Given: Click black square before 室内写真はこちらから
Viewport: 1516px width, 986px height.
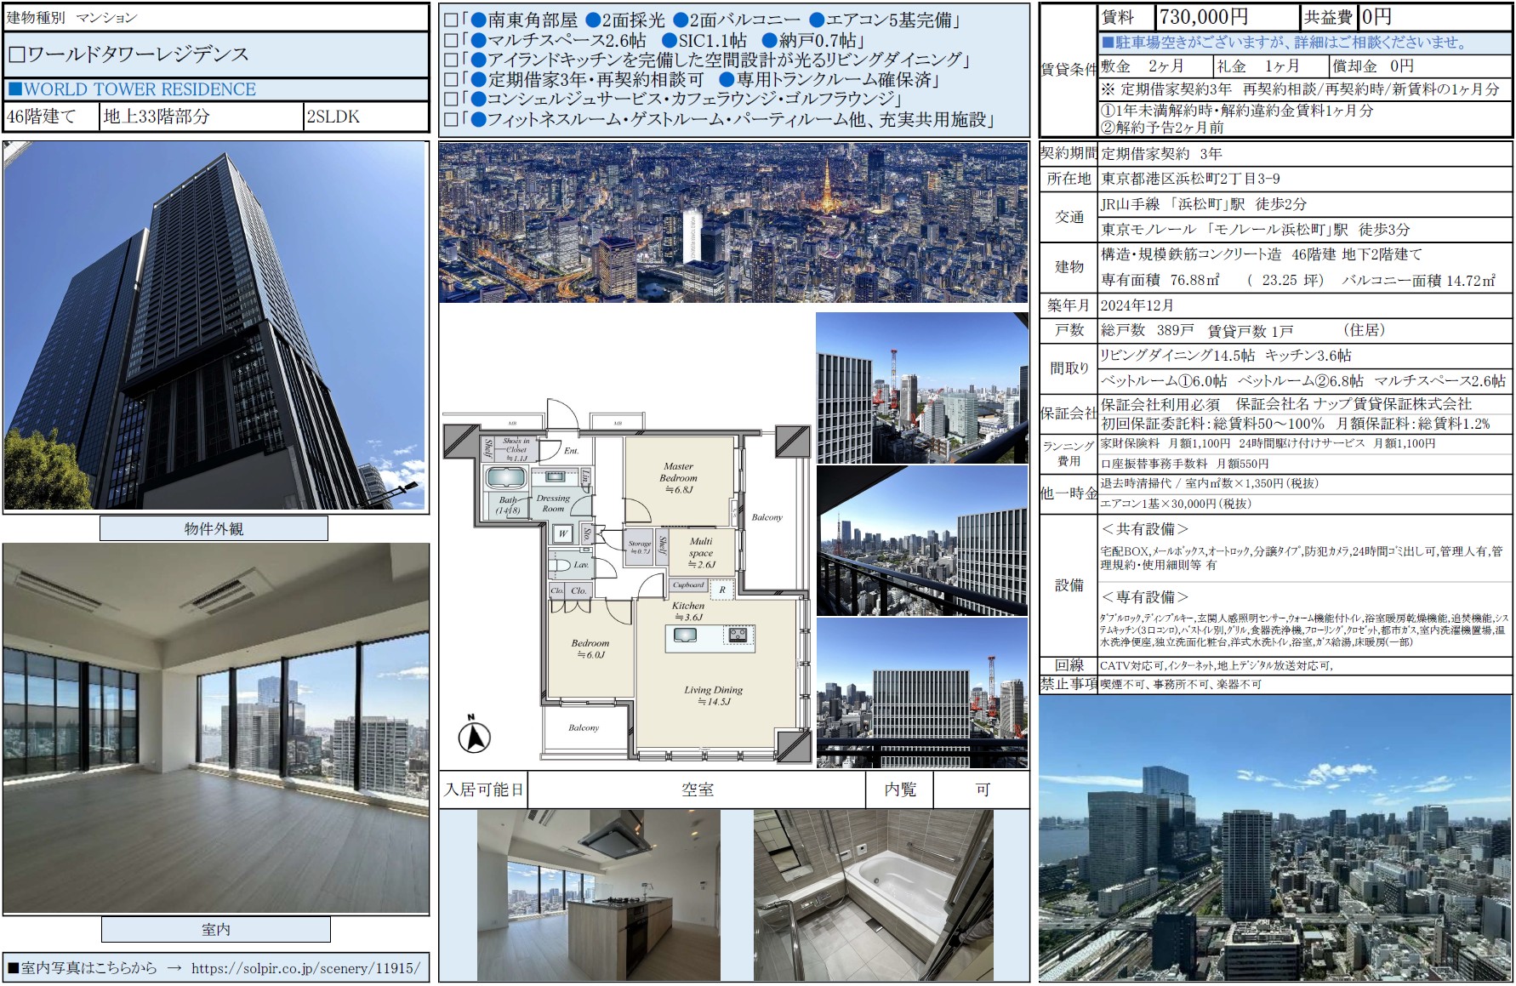Looking at the screenshot, I should click(13, 968).
